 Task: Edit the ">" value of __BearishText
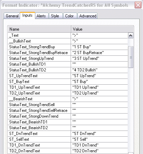(x=100, y=99)
